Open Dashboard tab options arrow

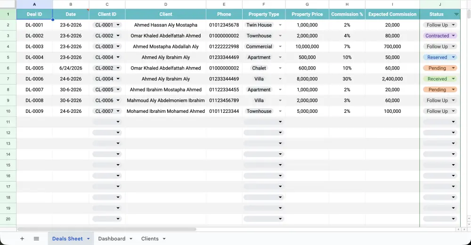coord(131,239)
